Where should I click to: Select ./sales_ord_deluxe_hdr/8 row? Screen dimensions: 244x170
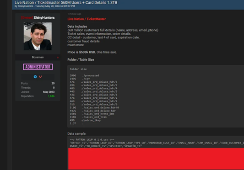pyautogui.click(x=93, y=95)
